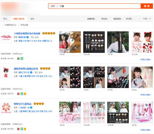Open the ¥15.80 red pompom hair clips product

[x=142, y=42]
